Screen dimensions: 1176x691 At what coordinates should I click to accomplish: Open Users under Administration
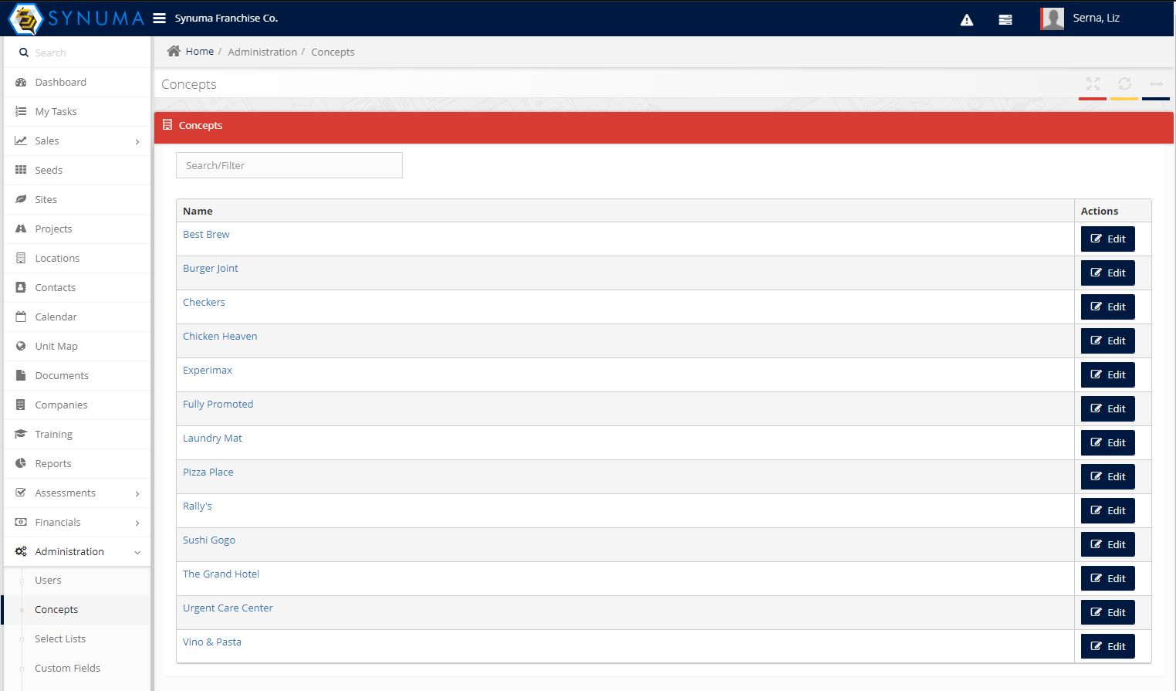click(x=48, y=580)
